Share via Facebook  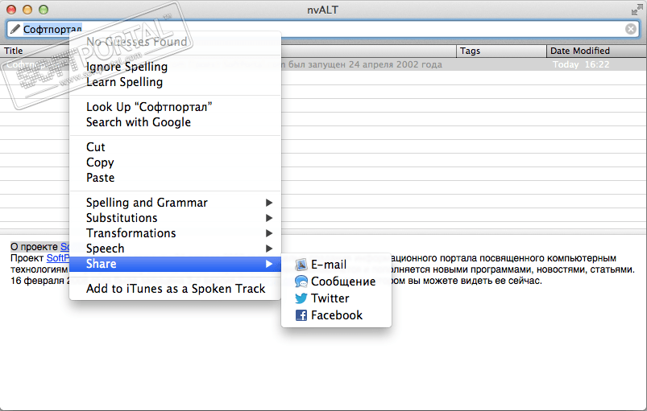pyautogui.click(x=336, y=315)
